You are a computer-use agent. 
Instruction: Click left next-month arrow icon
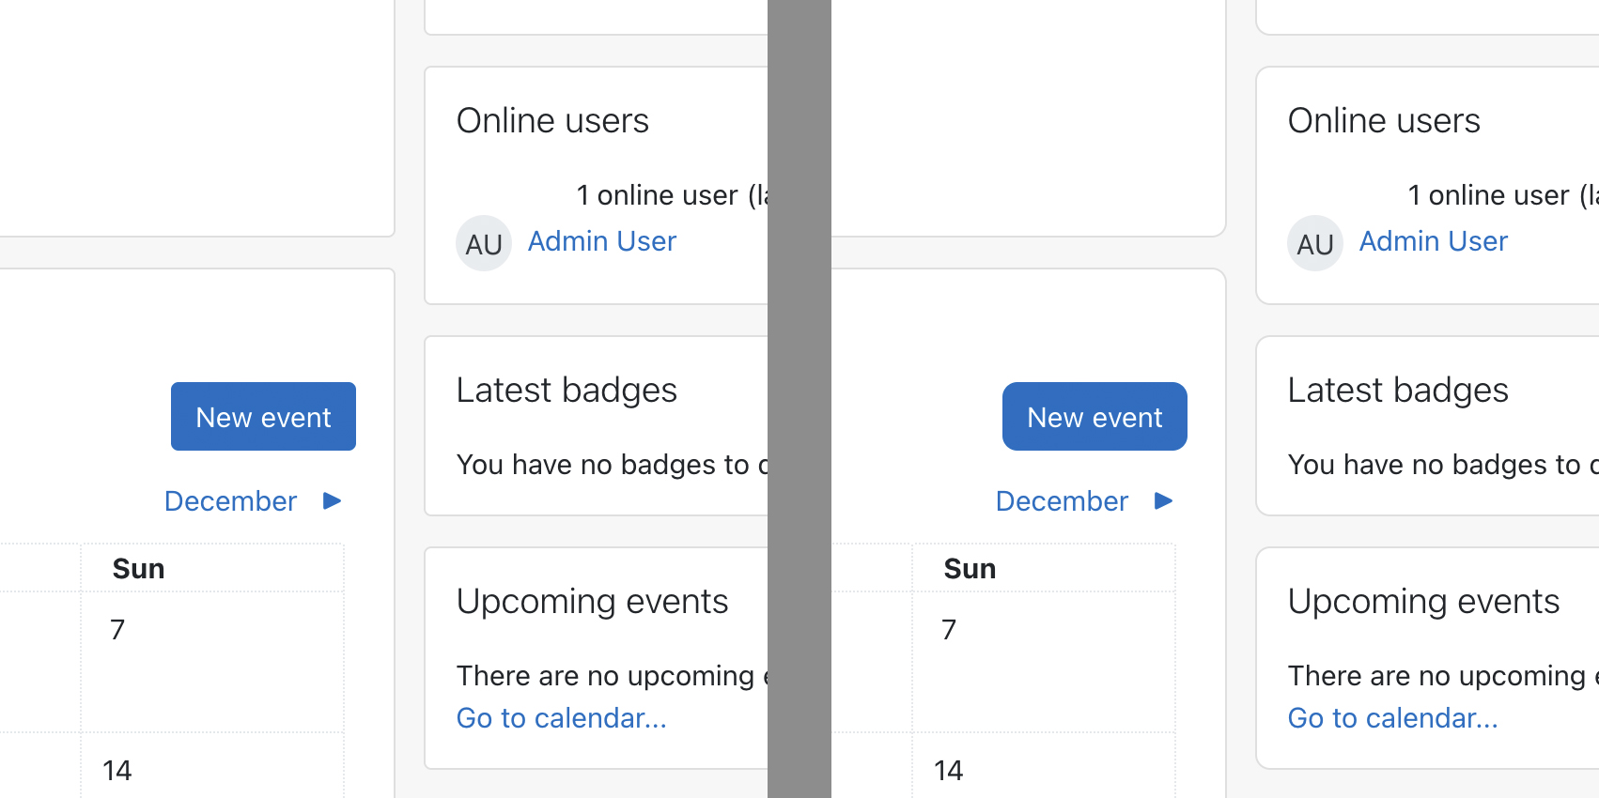click(x=332, y=500)
